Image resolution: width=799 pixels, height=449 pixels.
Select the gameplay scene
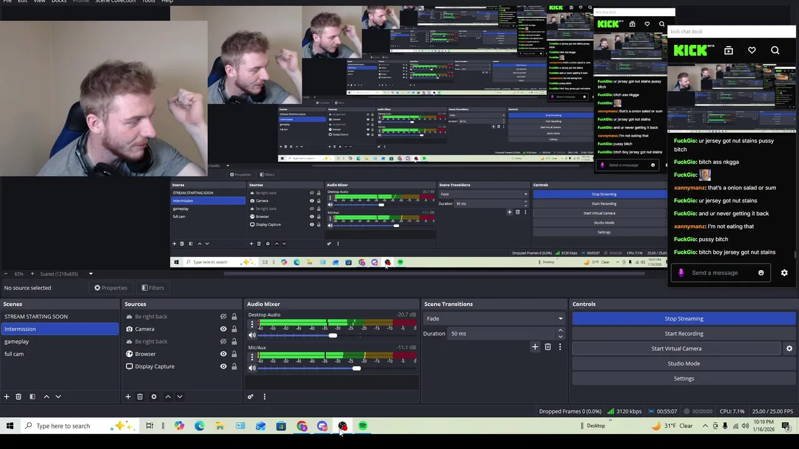tap(59, 342)
